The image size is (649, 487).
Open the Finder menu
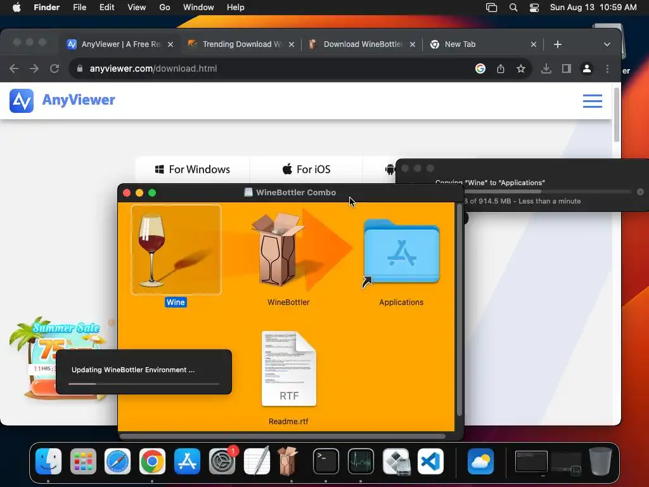[x=47, y=8]
